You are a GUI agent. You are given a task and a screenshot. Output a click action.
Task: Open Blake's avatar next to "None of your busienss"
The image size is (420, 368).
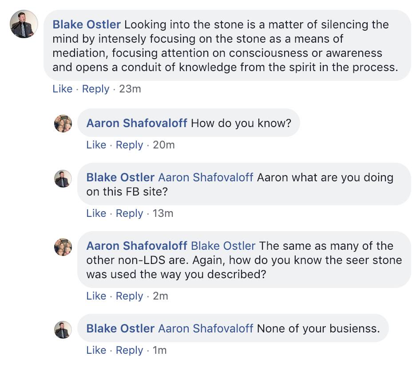click(x=63, y=329)
